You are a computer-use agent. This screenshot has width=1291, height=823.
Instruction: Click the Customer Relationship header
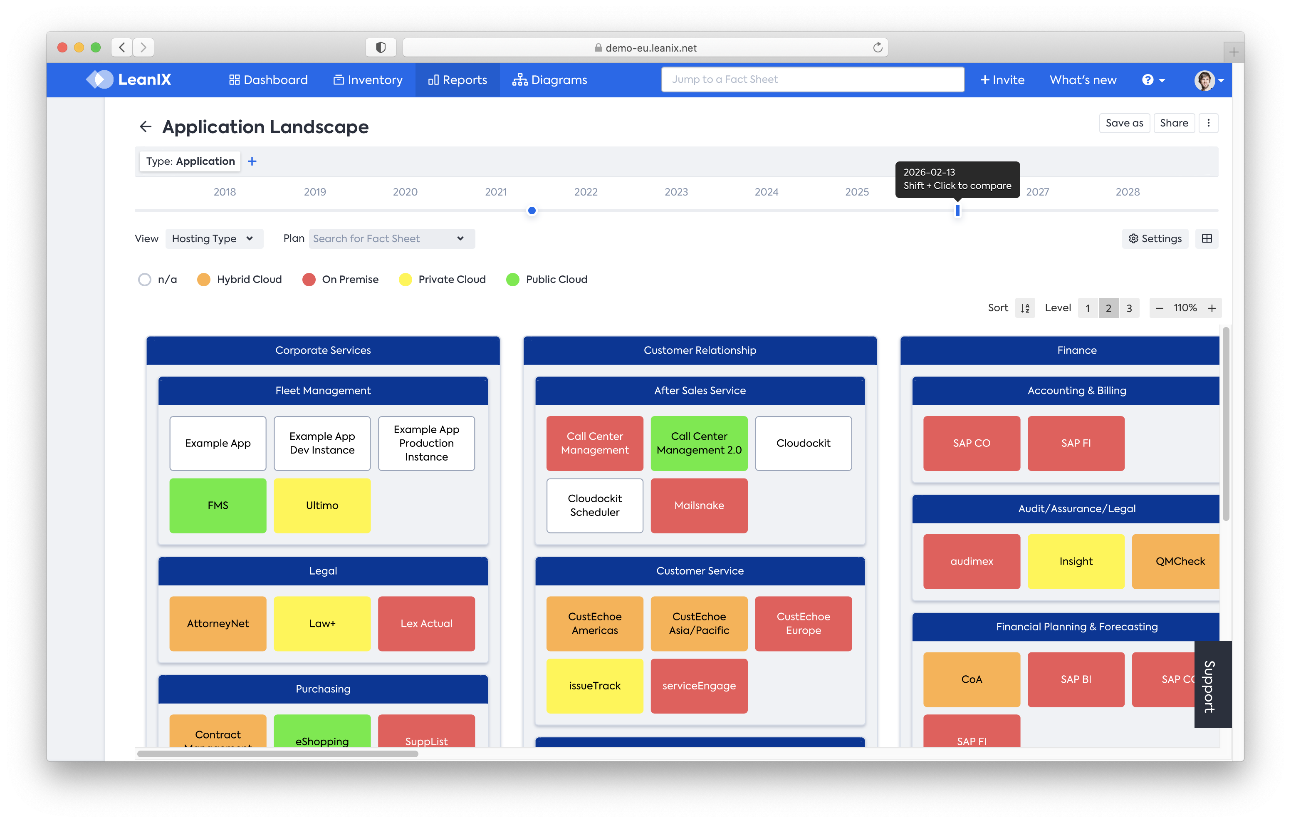tap(700, 350)
